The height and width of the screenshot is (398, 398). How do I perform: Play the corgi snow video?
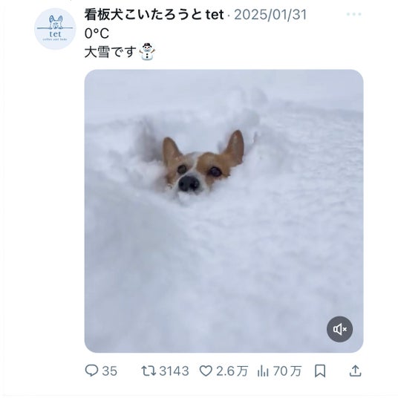[x=224, y=211]
